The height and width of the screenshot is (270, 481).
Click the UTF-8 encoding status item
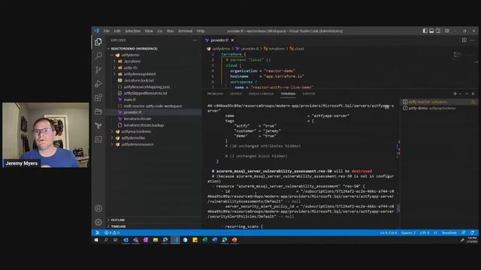(425, 232)
